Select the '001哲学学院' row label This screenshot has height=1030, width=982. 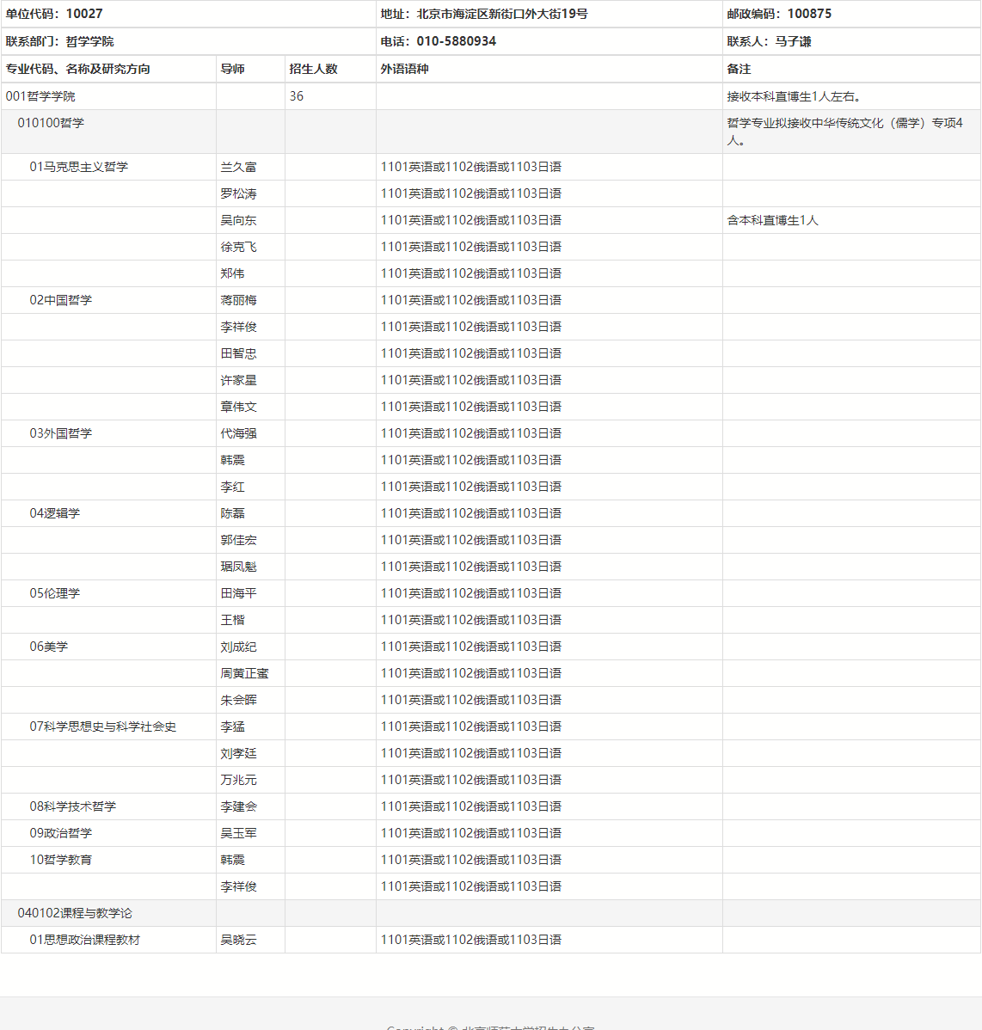coord(40,96)
